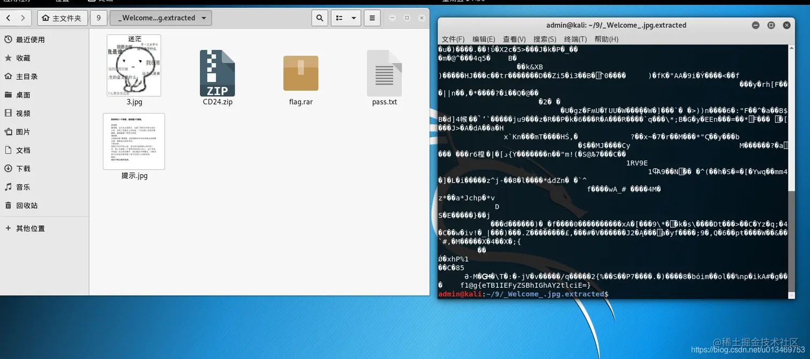The height and width of the screenshot is (359, 810).
Task: Expand view options dropdown arrow
Action: coord(354,18)
